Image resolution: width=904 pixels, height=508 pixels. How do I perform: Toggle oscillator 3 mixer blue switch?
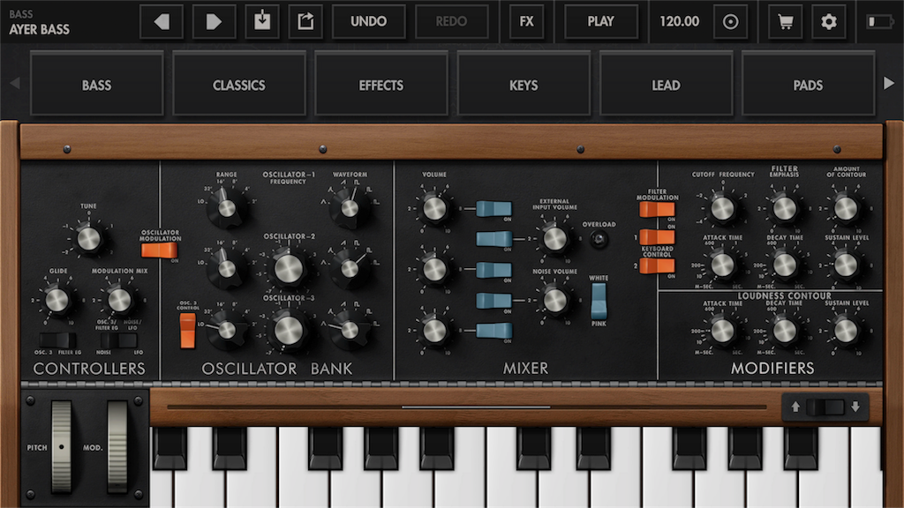494,331
